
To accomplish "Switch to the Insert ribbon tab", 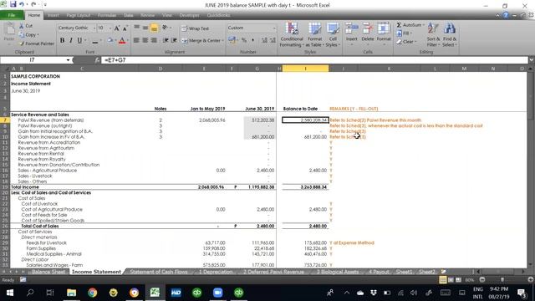I will tap(53, 15).
